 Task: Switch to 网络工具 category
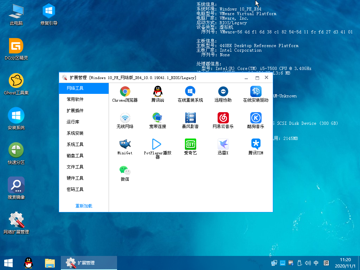pos(84,88)
